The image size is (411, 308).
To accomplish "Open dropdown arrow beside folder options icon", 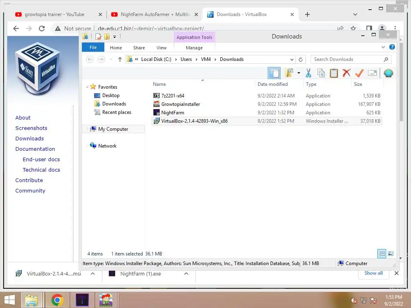I will (299, 73).
